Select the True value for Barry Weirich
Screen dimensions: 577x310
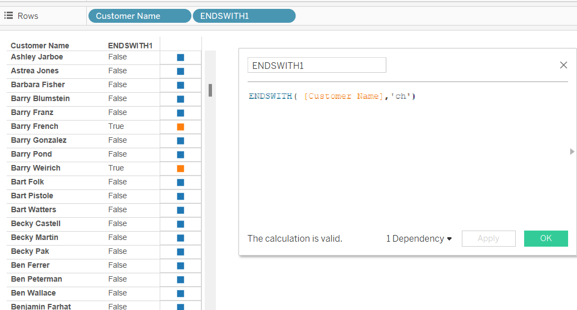116,168
